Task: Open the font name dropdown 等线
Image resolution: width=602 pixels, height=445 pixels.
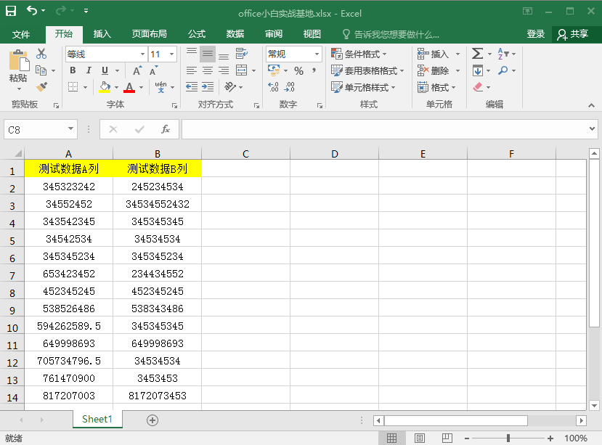Action: click(x=142, y=54)
